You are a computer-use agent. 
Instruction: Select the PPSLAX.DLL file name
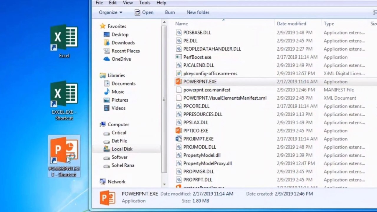[196, 122]
